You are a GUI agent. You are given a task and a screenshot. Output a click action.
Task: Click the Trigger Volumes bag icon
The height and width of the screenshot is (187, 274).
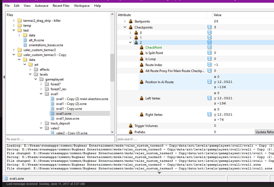coord(131,126)
